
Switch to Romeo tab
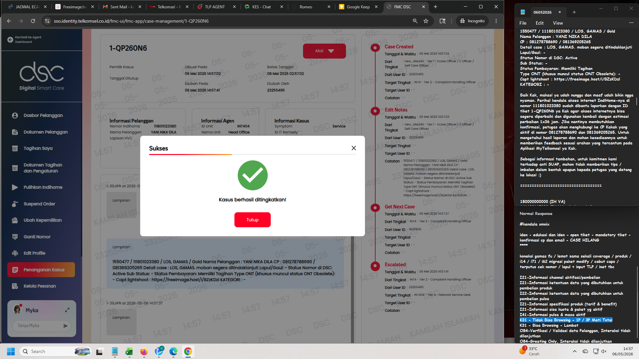click(x=311, y=7)
